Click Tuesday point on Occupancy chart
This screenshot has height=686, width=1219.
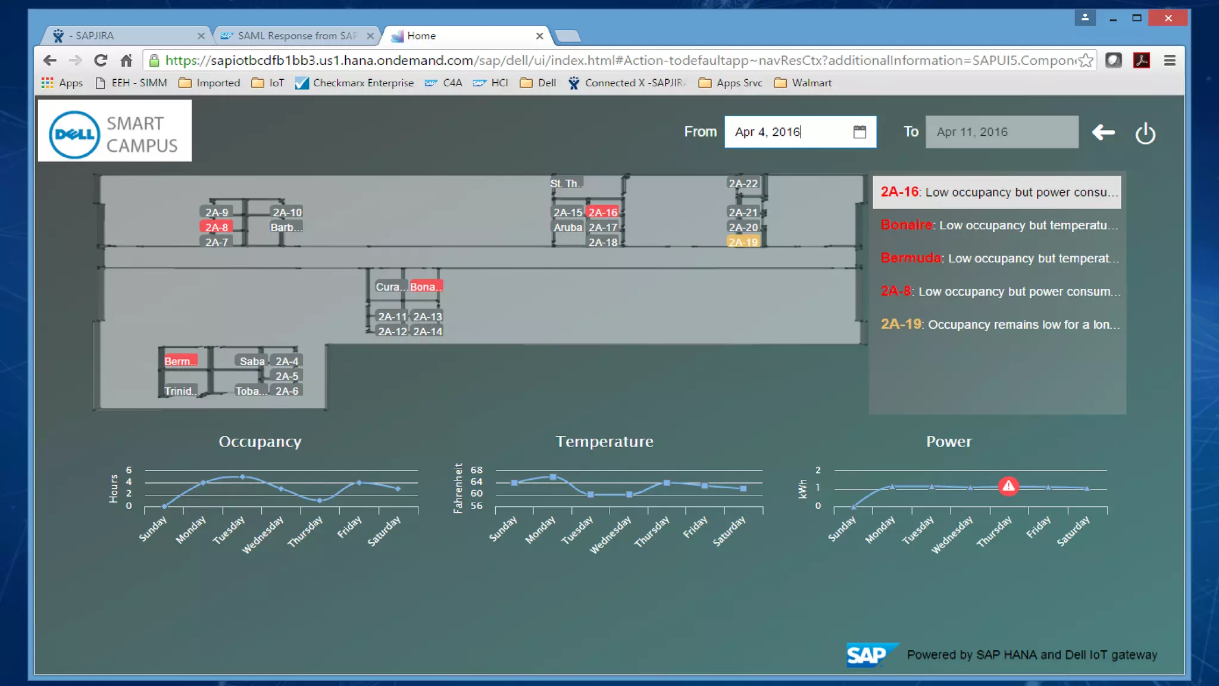[242, 476]
